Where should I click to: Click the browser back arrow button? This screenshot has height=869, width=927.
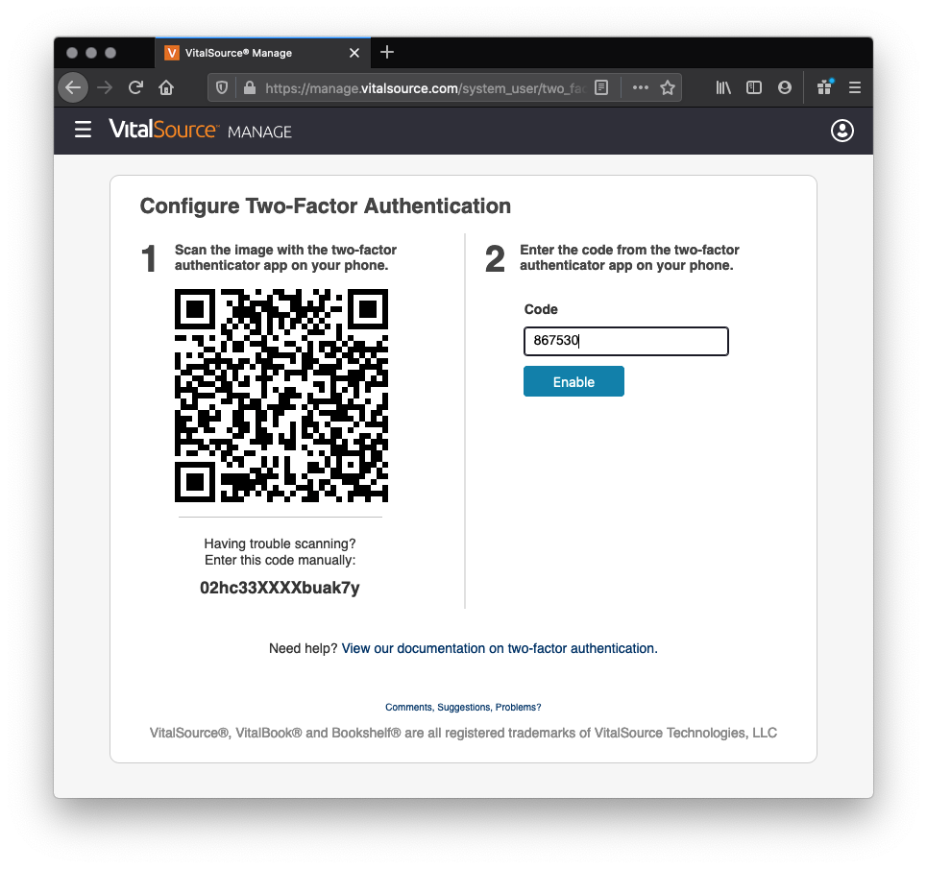[73, 87]
